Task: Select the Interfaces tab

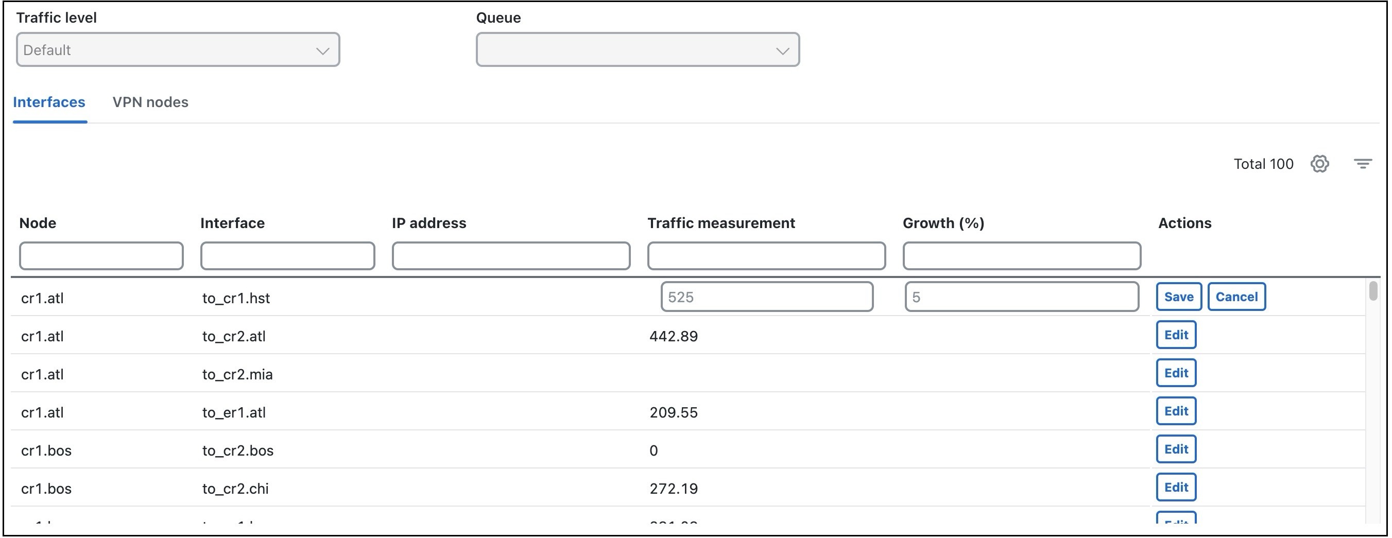Action: (49, 102)
